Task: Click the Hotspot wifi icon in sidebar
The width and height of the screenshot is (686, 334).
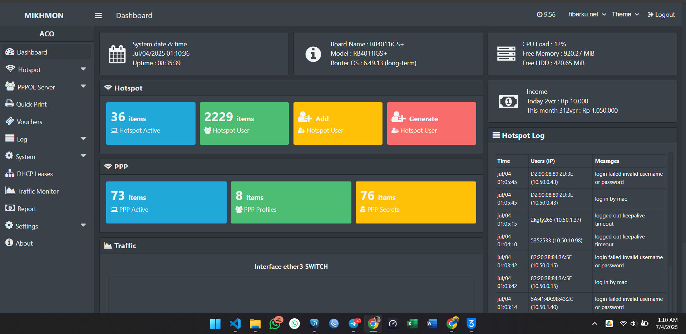Action: 10,68
